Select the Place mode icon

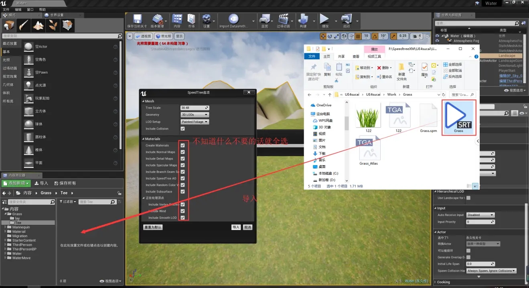pyautogui.click(x=9, y=25)
